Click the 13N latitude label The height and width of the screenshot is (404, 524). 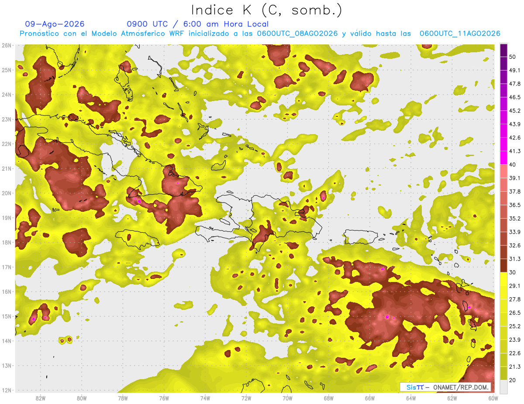pos(7,365)
